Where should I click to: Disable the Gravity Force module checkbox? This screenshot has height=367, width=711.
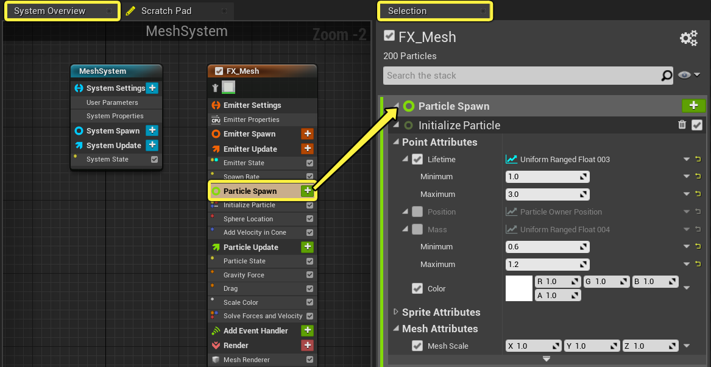(x=310, y=275)
